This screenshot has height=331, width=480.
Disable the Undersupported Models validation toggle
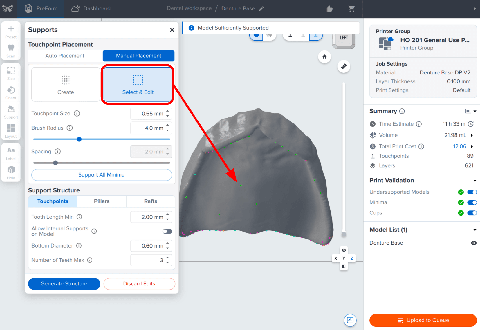tap(472, 192)
